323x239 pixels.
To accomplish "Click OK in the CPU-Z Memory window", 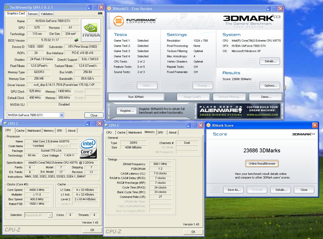I will click(x=193, y=232).
